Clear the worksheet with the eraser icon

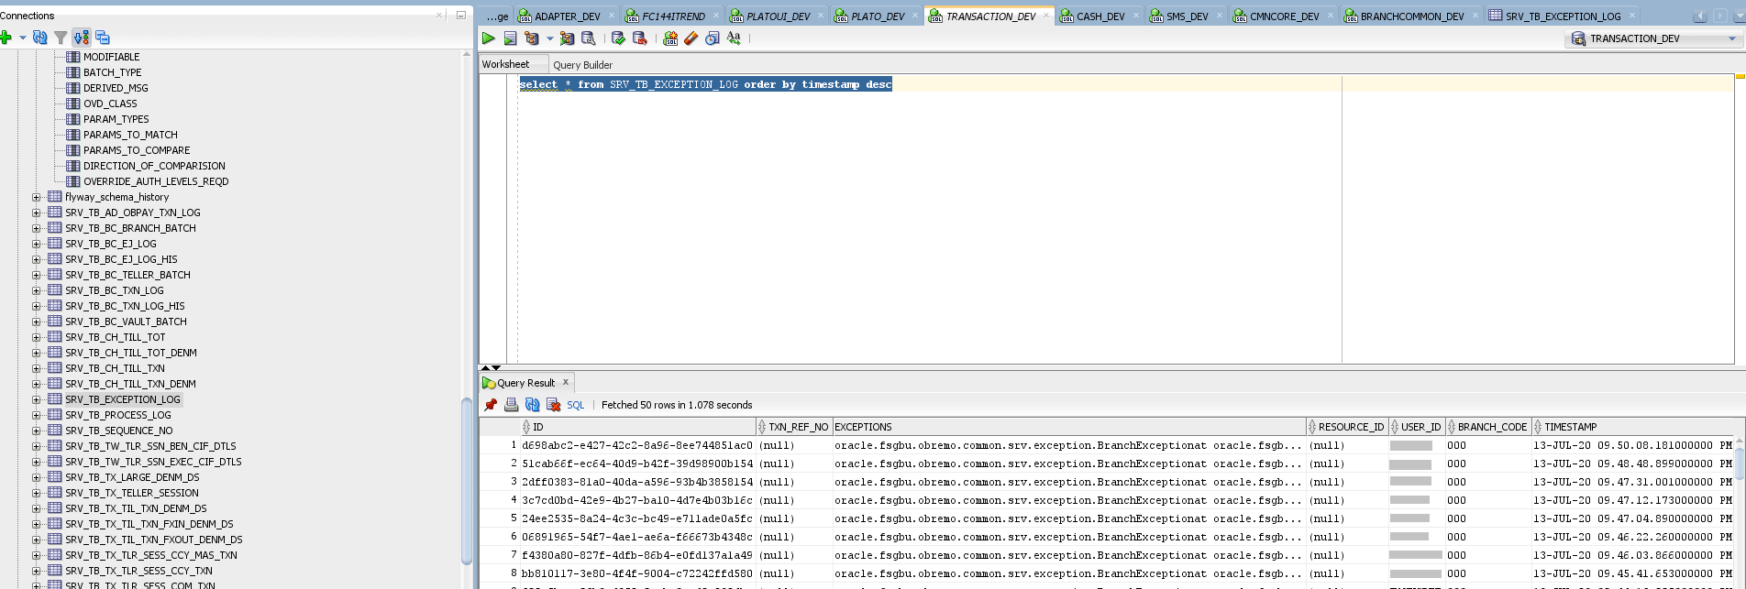pyautogui.click(x=691, y=38)
